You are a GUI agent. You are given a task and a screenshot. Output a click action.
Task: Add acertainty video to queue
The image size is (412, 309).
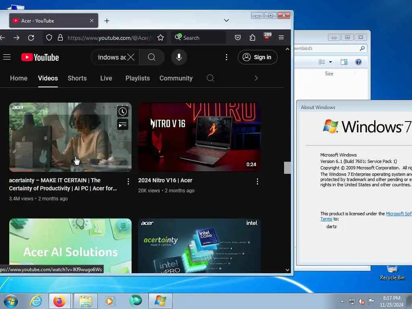pyautogui.click(x=122, y=125)
